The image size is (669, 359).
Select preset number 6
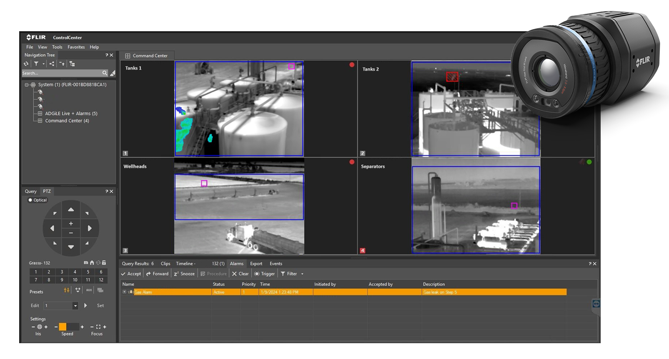[101, 272]
